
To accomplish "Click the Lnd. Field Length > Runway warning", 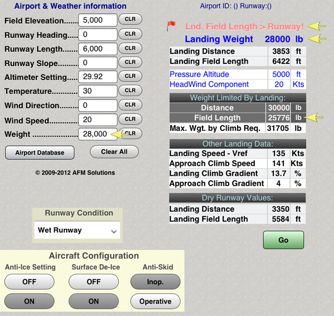I will tap(244, 27).
